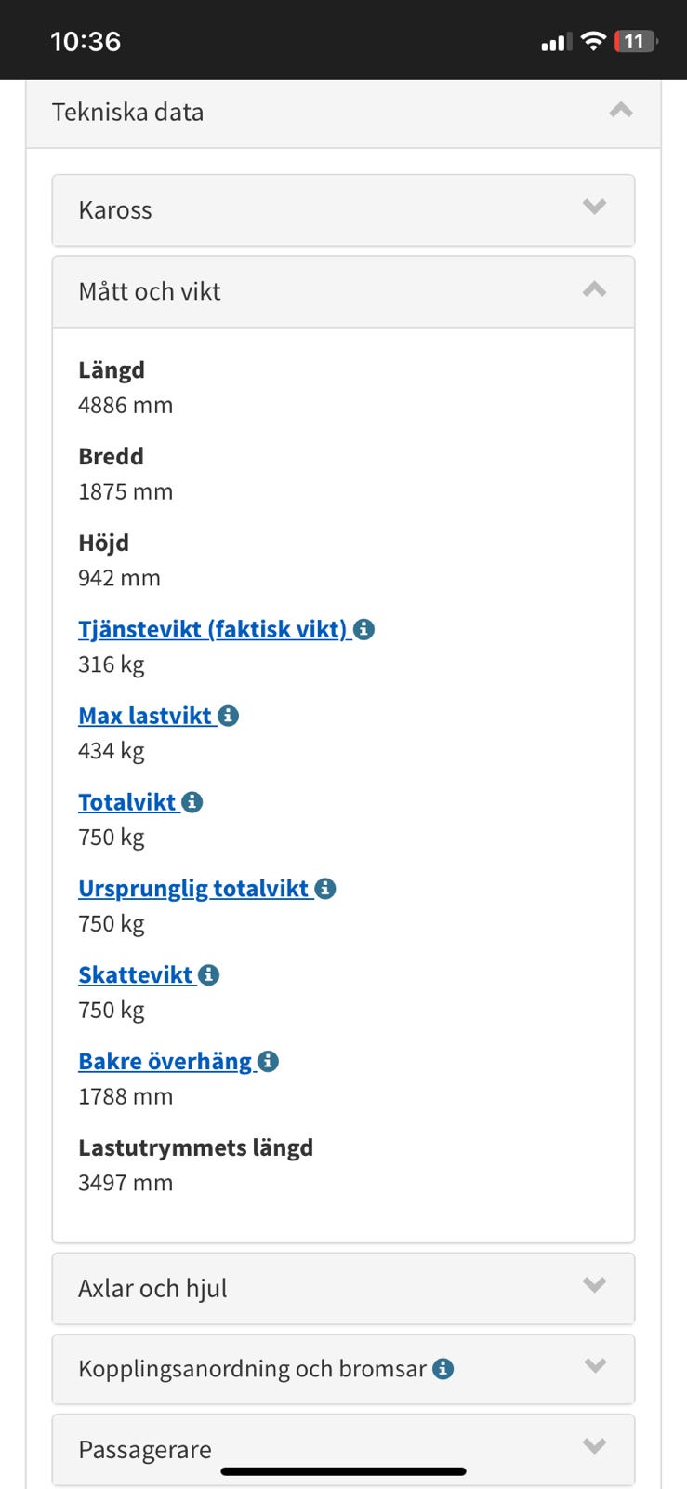Image resolution: width=687 pixels, height=1489 pixels.
Task: Expand the Axlar och hjul section
Action: pos(594,1286)
